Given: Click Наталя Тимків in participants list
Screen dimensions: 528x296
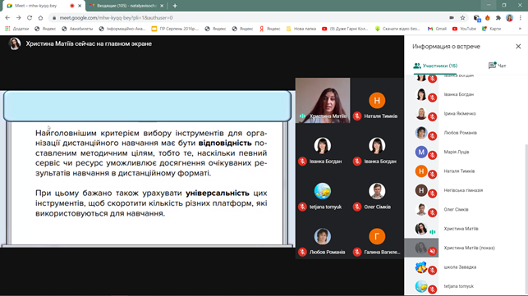Looking at the screenshot, I should (459, 171).
